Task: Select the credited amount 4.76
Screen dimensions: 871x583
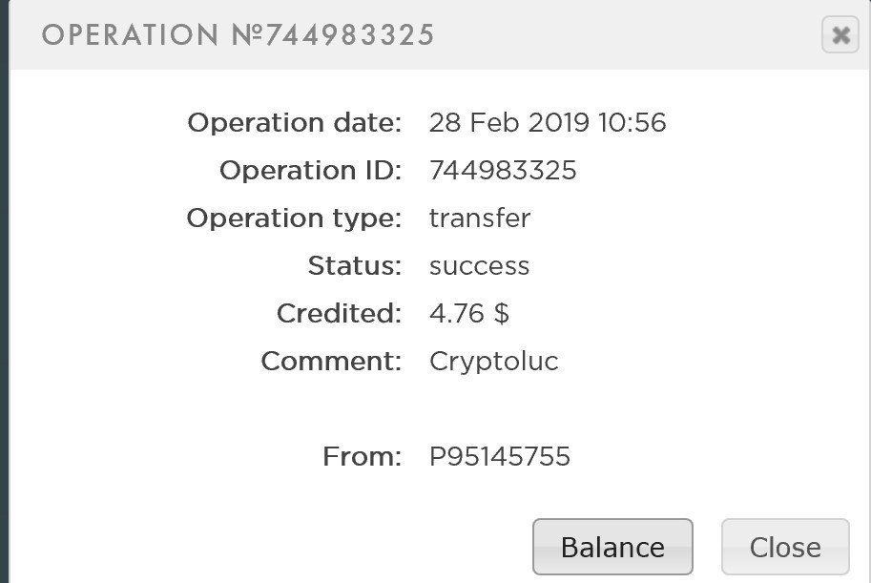Action: point(457,314)
